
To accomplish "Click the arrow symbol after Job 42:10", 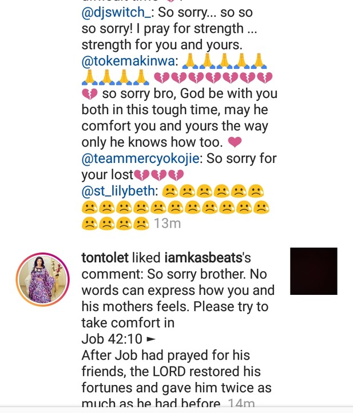I will pos(150,339).
